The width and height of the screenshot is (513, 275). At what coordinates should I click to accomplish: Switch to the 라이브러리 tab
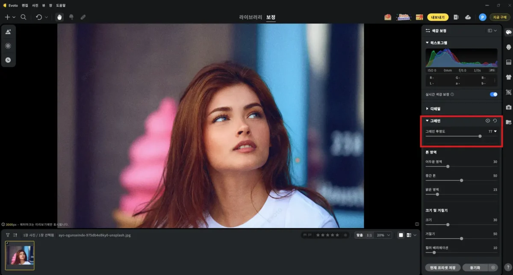tap(250, 17)
